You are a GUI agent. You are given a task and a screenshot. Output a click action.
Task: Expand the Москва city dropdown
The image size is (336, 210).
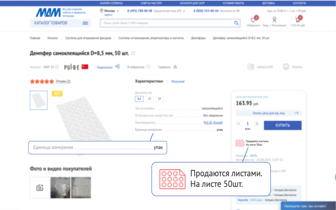(x=118, y=11)
